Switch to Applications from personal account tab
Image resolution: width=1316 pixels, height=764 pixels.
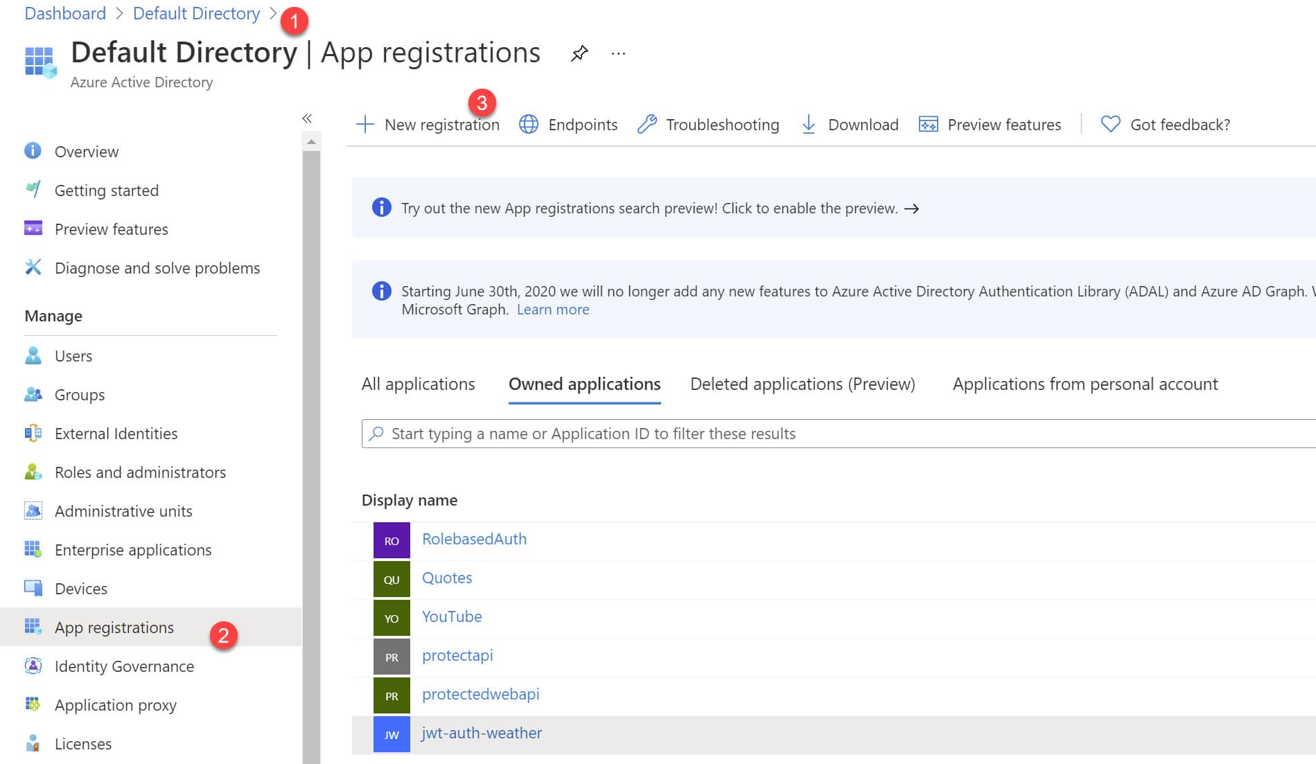click(x=1085, y=384)
